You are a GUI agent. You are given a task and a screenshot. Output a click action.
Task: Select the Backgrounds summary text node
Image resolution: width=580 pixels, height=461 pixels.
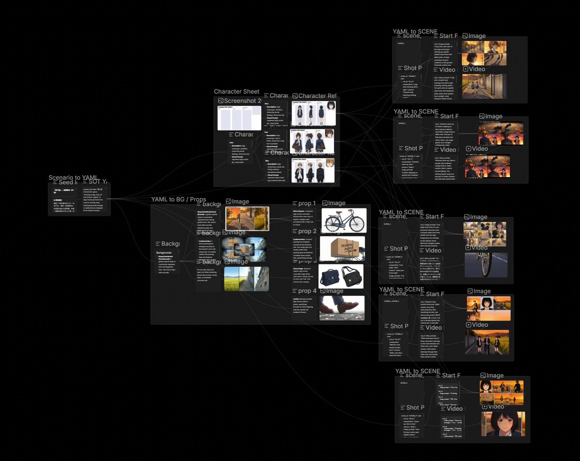pyautogui.click(x=167, y=262)
